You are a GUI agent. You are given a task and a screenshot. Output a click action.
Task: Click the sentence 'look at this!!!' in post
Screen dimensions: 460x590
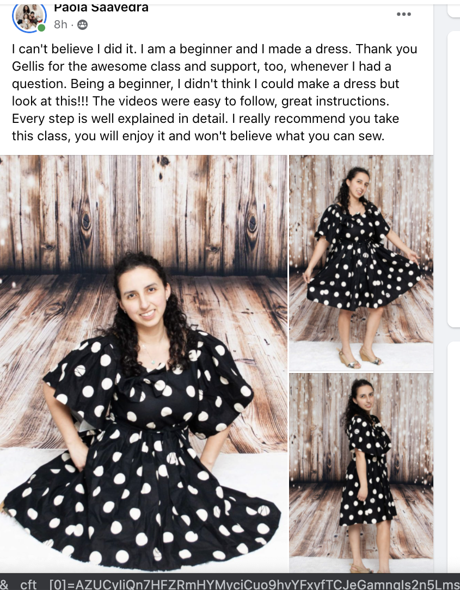click(50, 101)
